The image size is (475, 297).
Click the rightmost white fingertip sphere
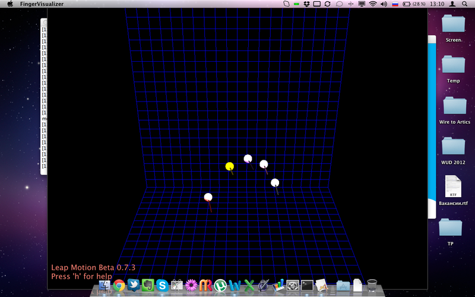point(275,182)
